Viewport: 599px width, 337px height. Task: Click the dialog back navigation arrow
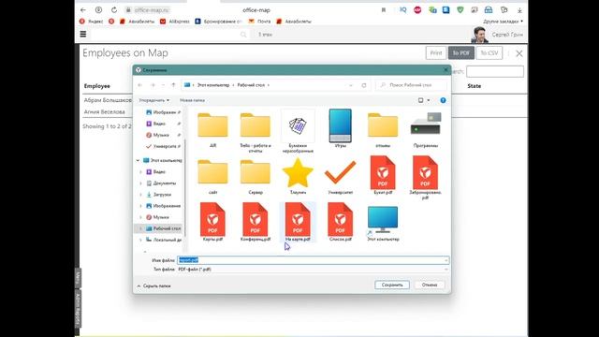pyautogui.click(x=140, y=85)
